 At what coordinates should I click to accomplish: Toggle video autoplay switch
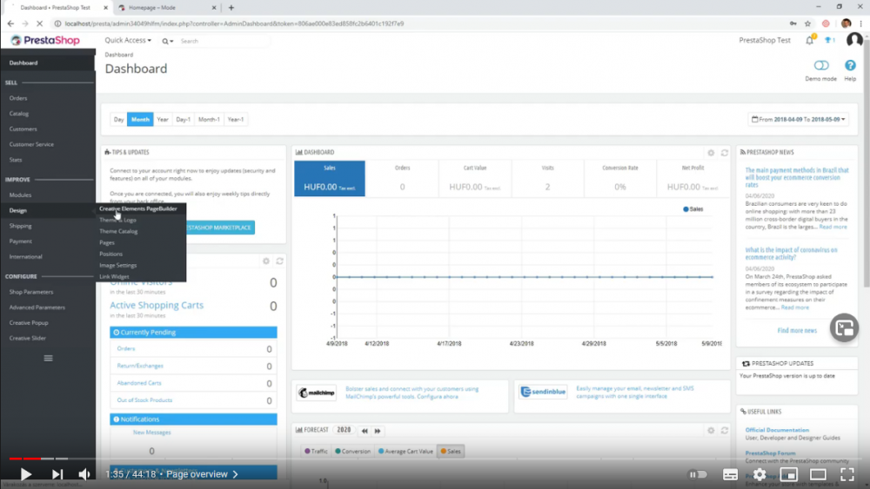(x=698, y=474)
